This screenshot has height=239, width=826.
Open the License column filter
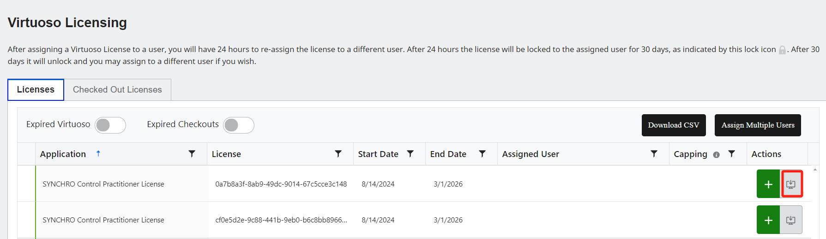pos(338,154)
